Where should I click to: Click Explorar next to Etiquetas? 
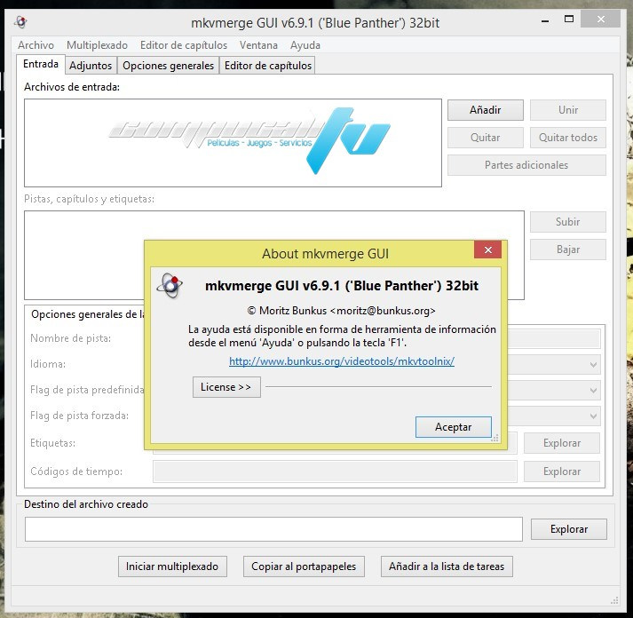[562, 443]
